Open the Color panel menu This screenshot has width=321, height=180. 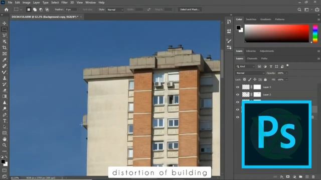318,19
